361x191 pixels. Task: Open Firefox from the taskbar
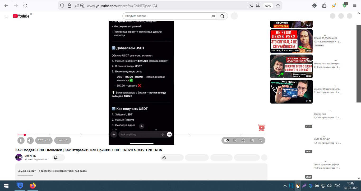coord(33,186)
